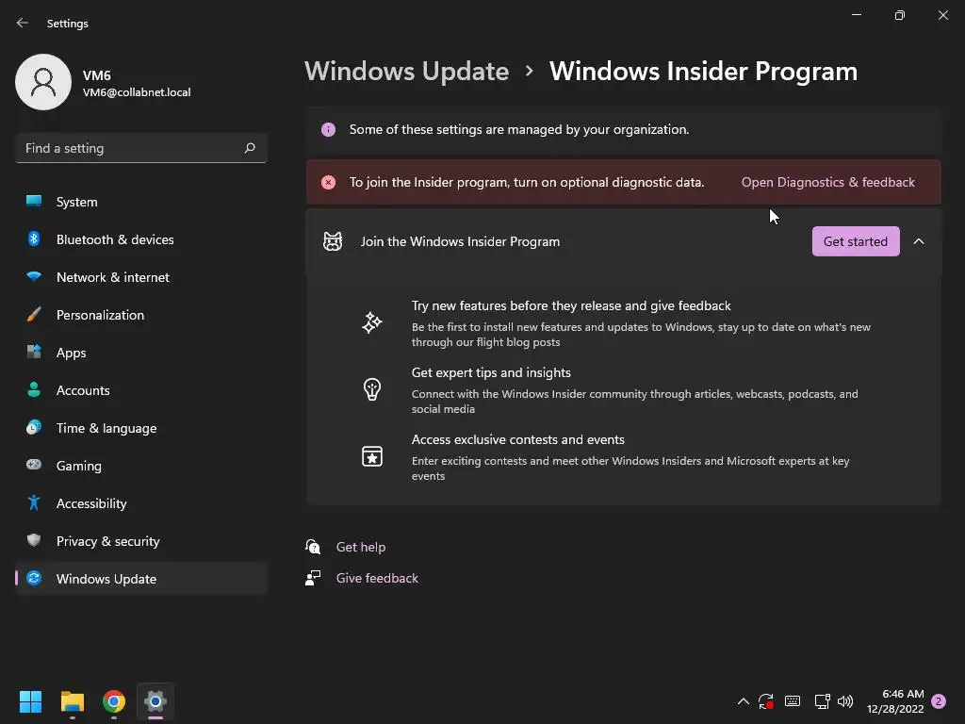Screen dimensions: 965x724
Task: Click the Get started button
Action: 856,241
